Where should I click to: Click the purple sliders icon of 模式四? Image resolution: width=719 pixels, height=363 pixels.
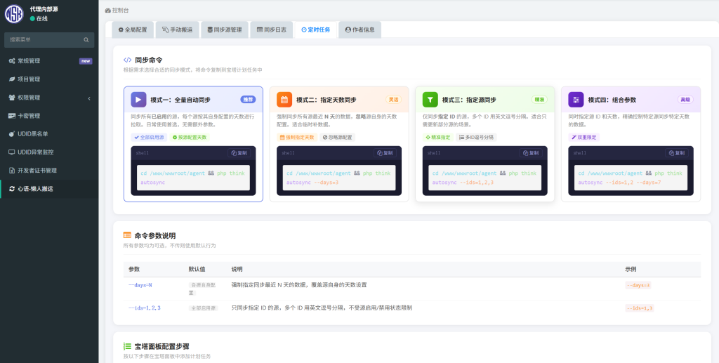576,100
